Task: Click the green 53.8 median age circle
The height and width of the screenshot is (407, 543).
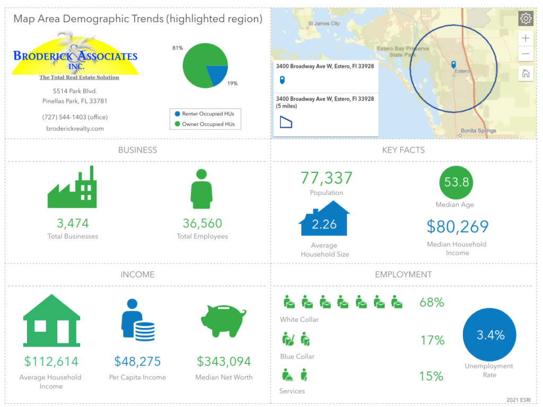Action: (x=456, y=182)
